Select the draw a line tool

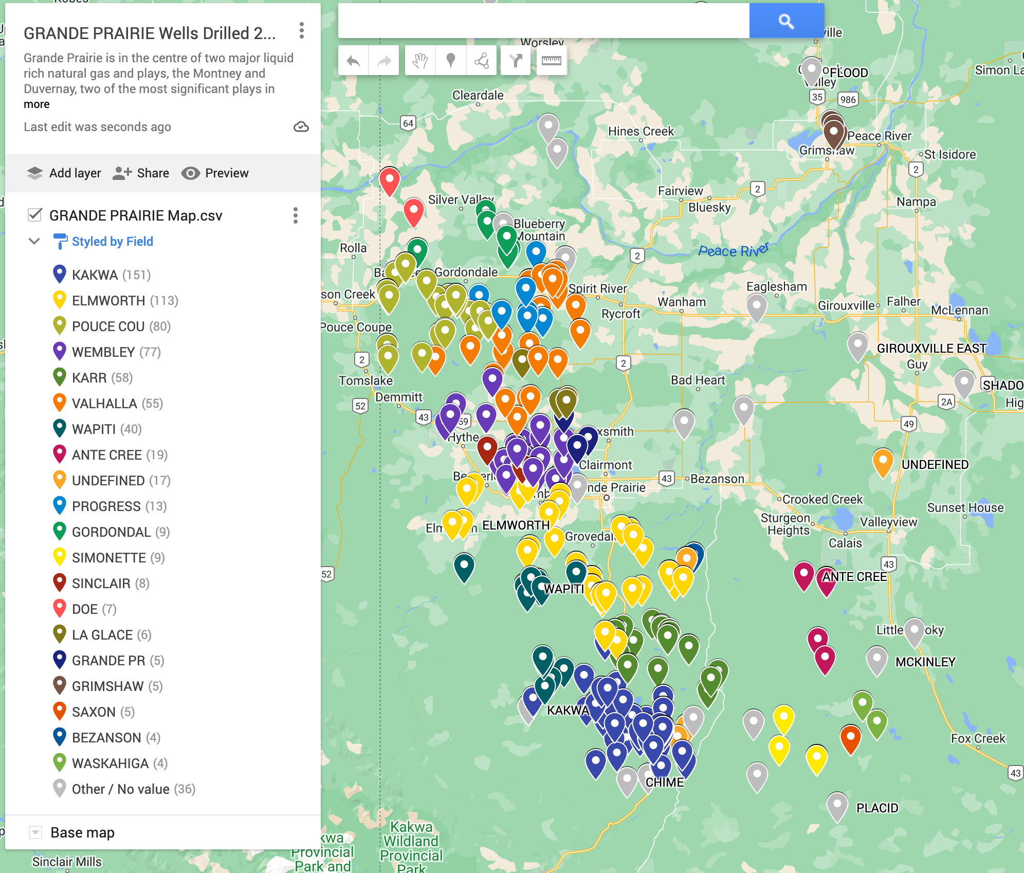[481, 60]
